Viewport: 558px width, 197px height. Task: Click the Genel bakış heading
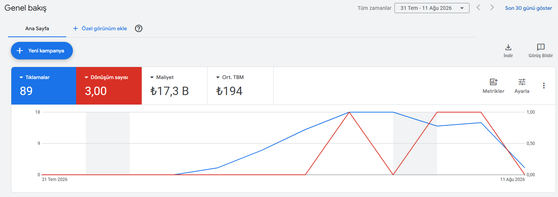25,8
